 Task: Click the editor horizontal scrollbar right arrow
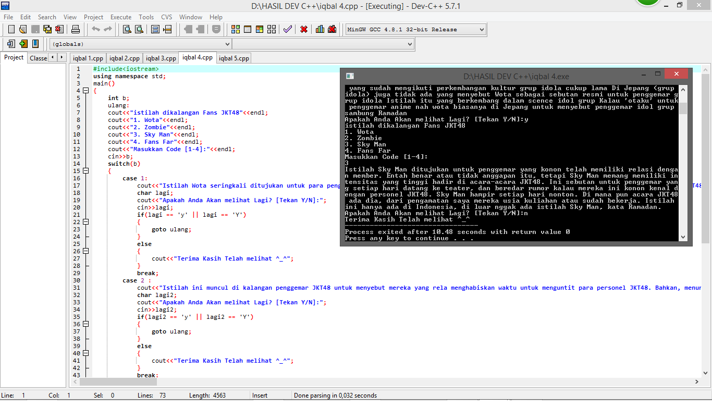tap(697, 382)
